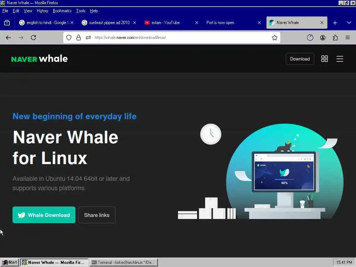356x267 pixels.
Task: Open the Naver Whale grid apps icon
Action: pos(324,59)
